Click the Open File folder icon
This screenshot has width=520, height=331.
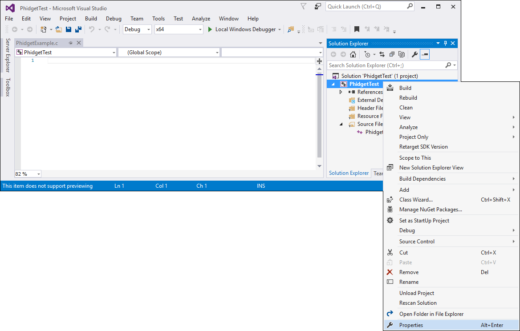59,29
